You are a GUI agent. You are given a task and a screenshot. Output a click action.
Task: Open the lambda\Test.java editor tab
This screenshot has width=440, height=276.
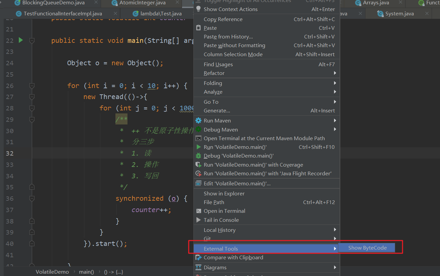161,14
